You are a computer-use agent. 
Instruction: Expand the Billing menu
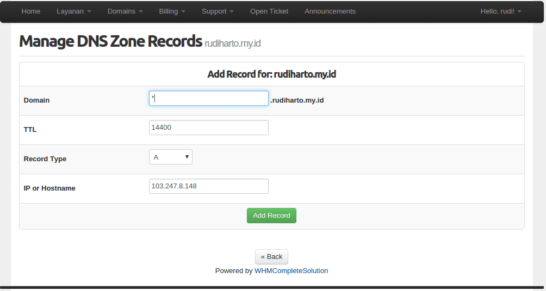click(x=172, y=11)
